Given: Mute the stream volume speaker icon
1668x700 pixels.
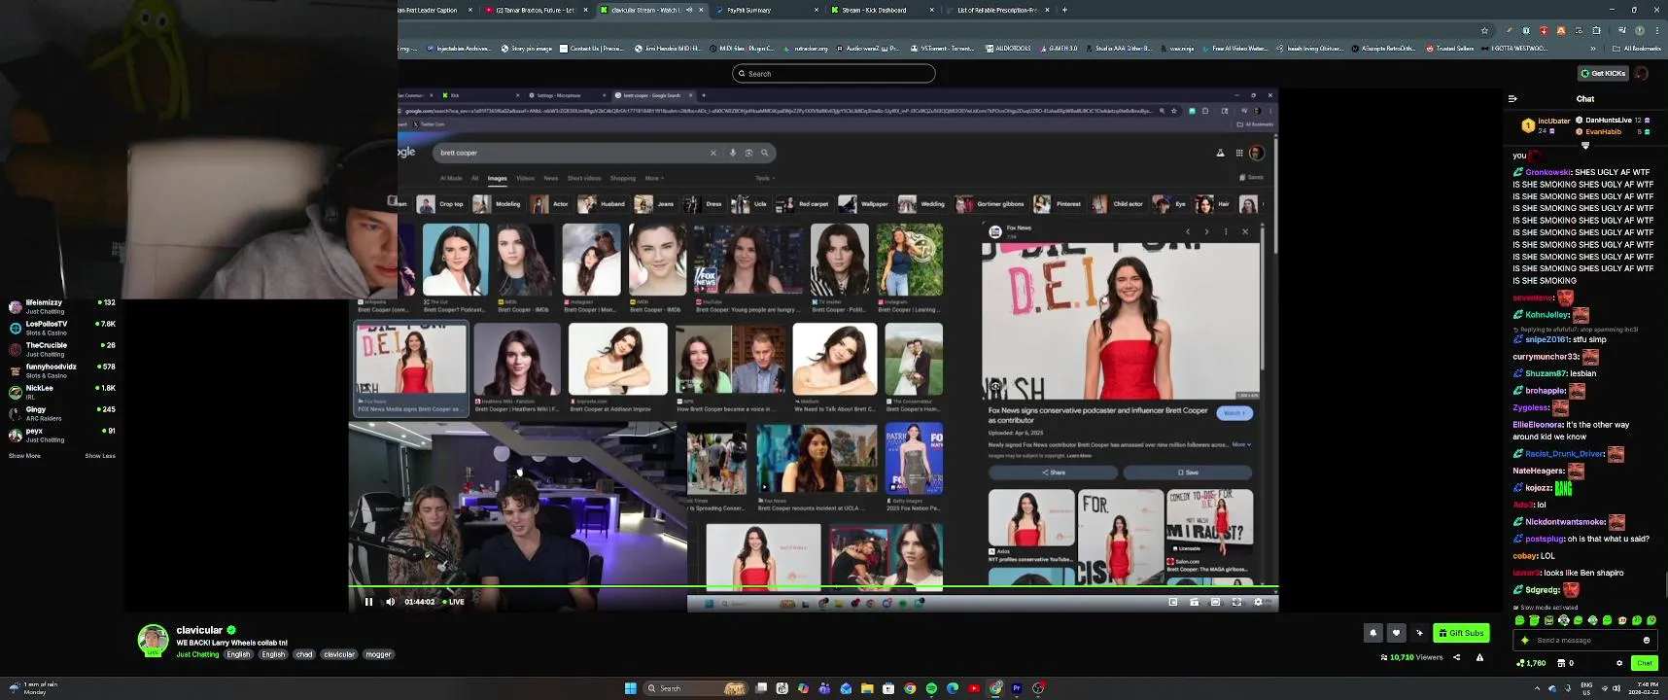Looking at the screenshot, I should [391, 602].
